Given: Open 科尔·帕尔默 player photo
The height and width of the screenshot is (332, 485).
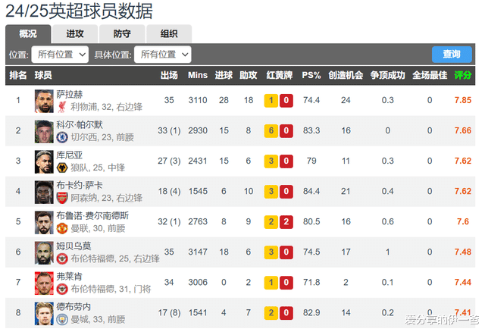Looking at the screenshot, I should click(x=44, y=131).
